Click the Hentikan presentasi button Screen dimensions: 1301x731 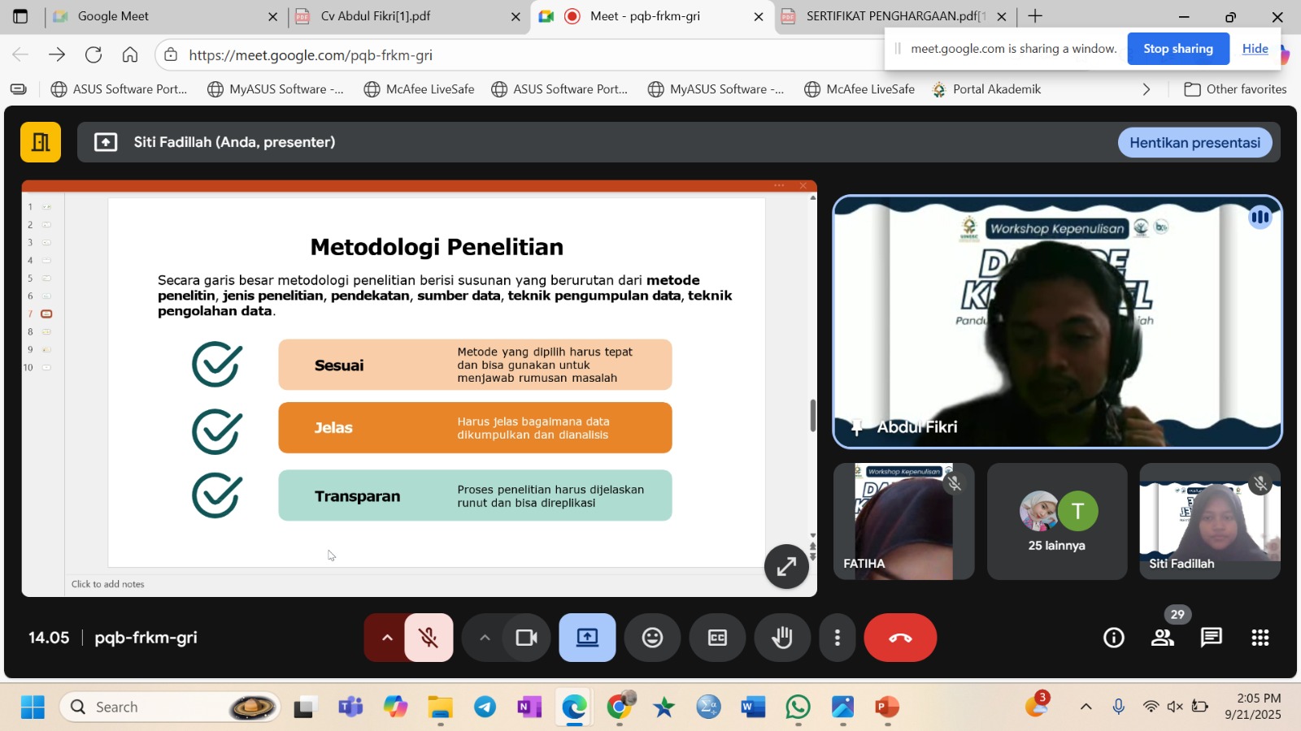pyautogui.click(x=1194, y=143)
